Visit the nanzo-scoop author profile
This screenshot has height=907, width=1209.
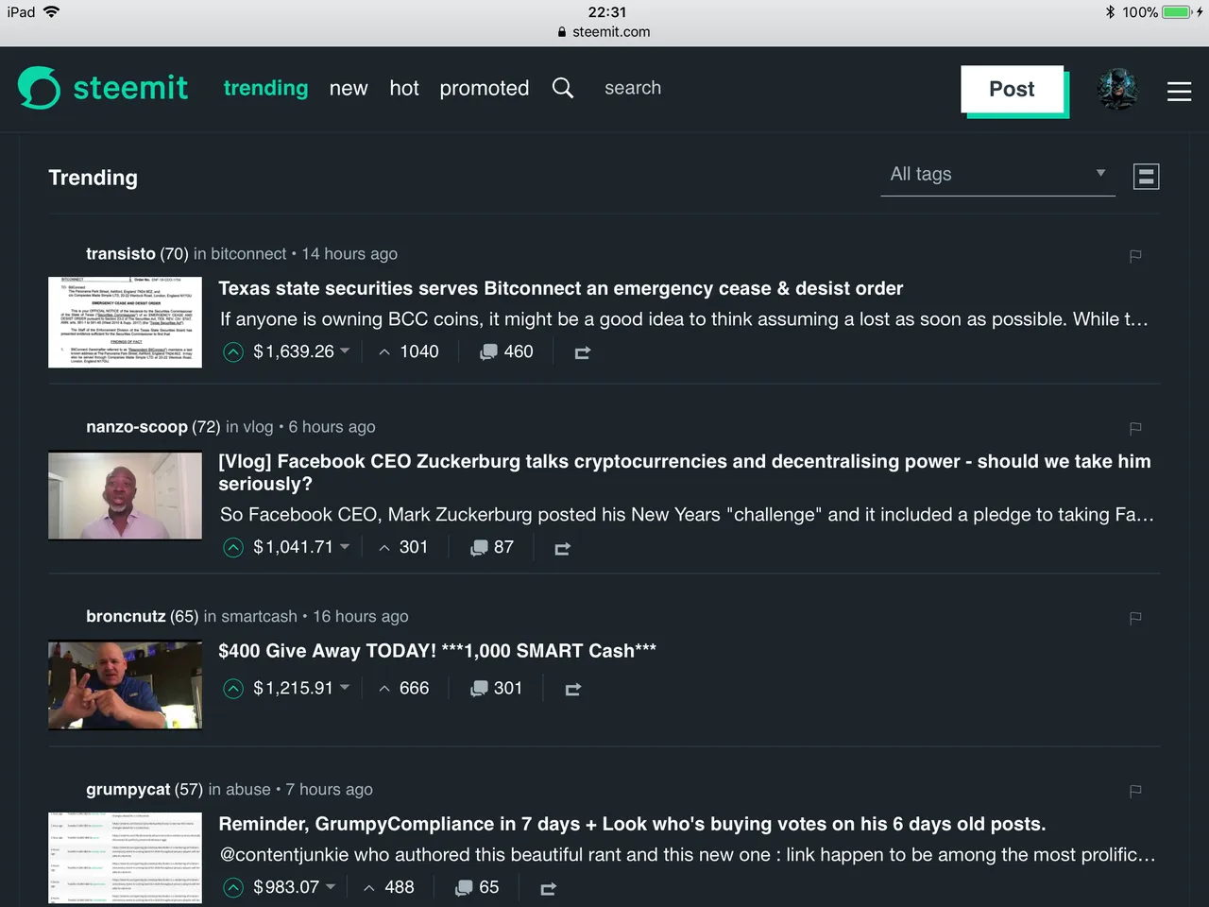click(x=137, y=426)
